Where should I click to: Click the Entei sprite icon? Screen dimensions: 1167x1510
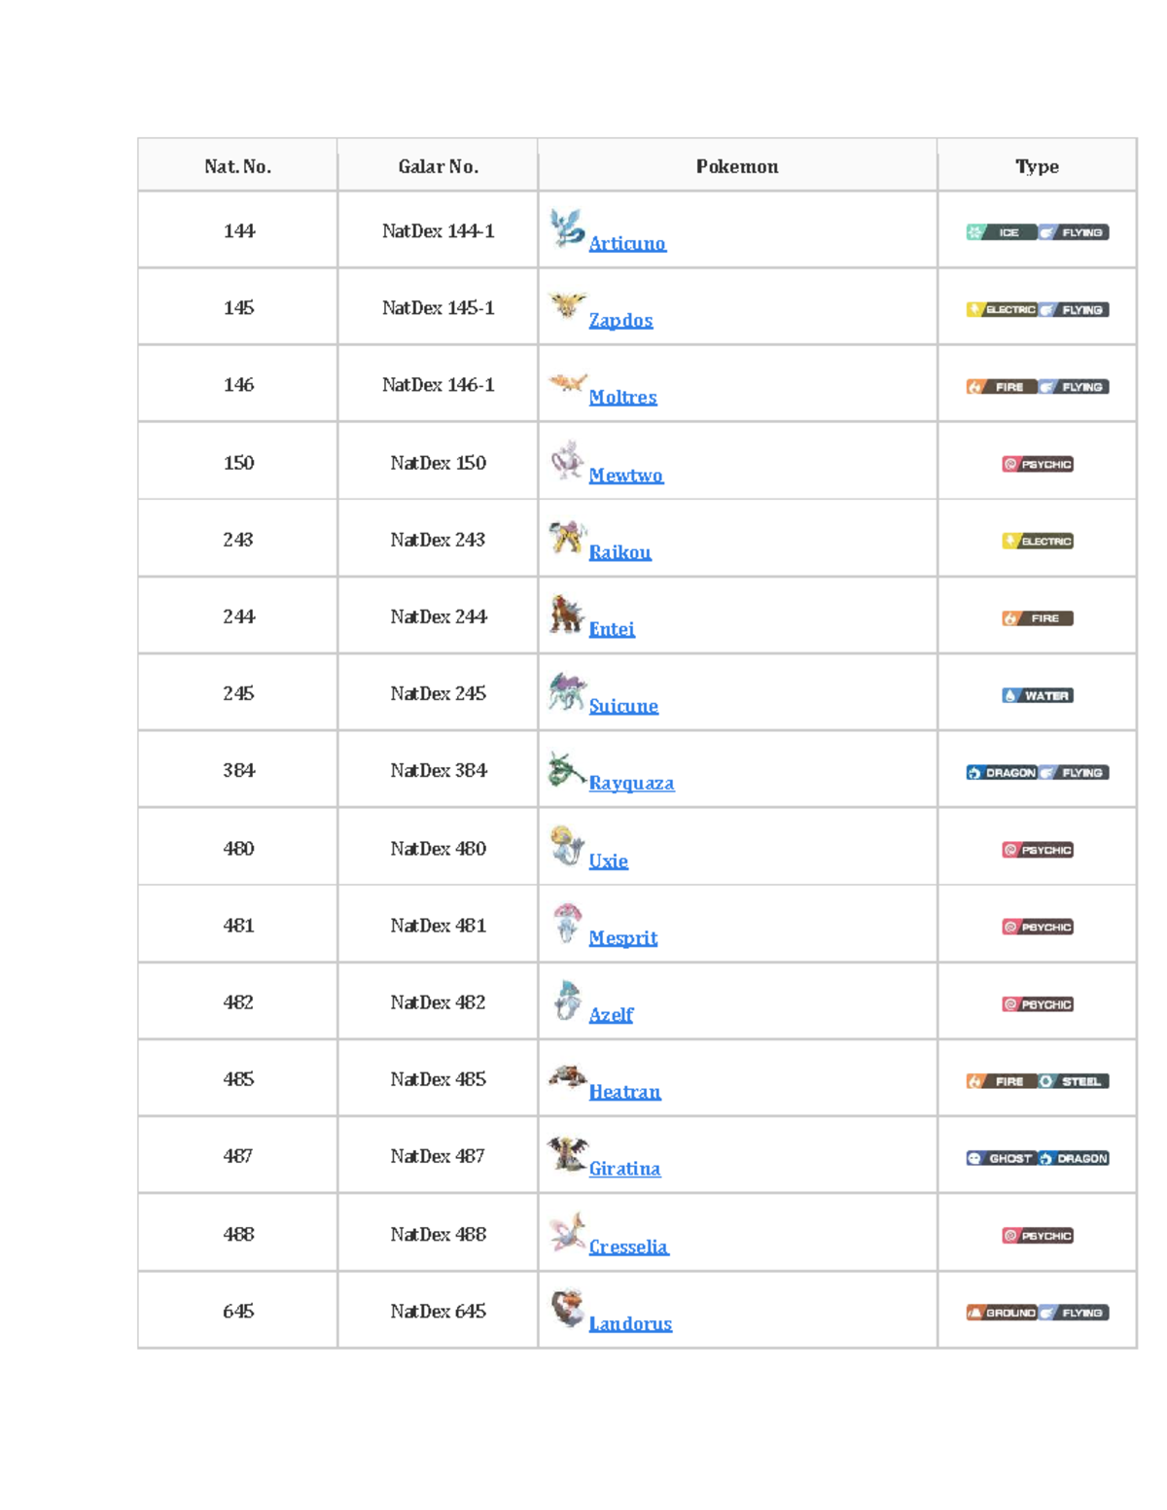click(x=567, y=614)
